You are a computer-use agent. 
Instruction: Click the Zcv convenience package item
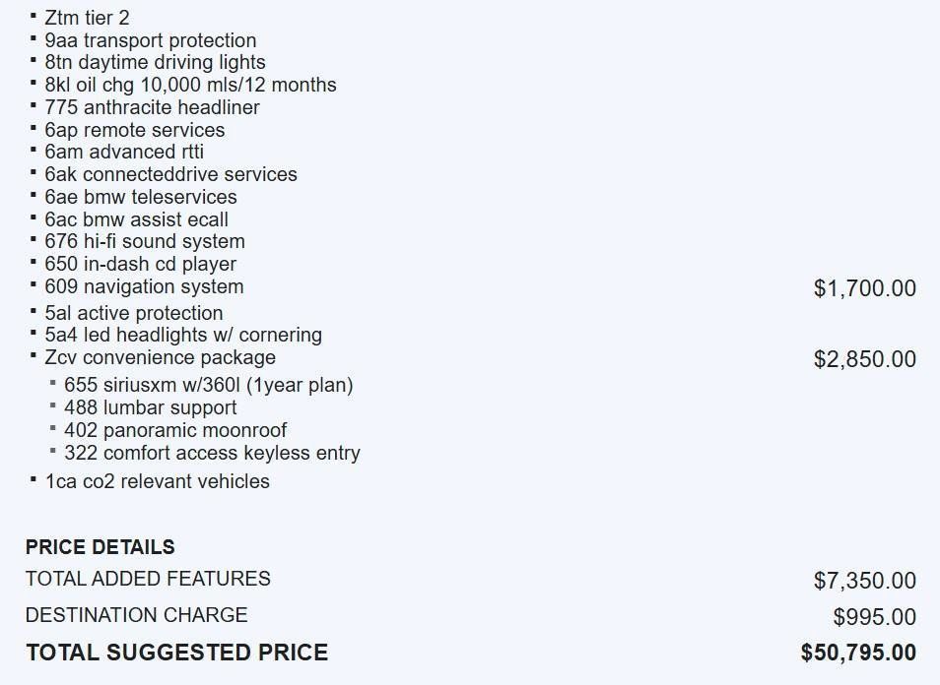click(x=160, y=357)
